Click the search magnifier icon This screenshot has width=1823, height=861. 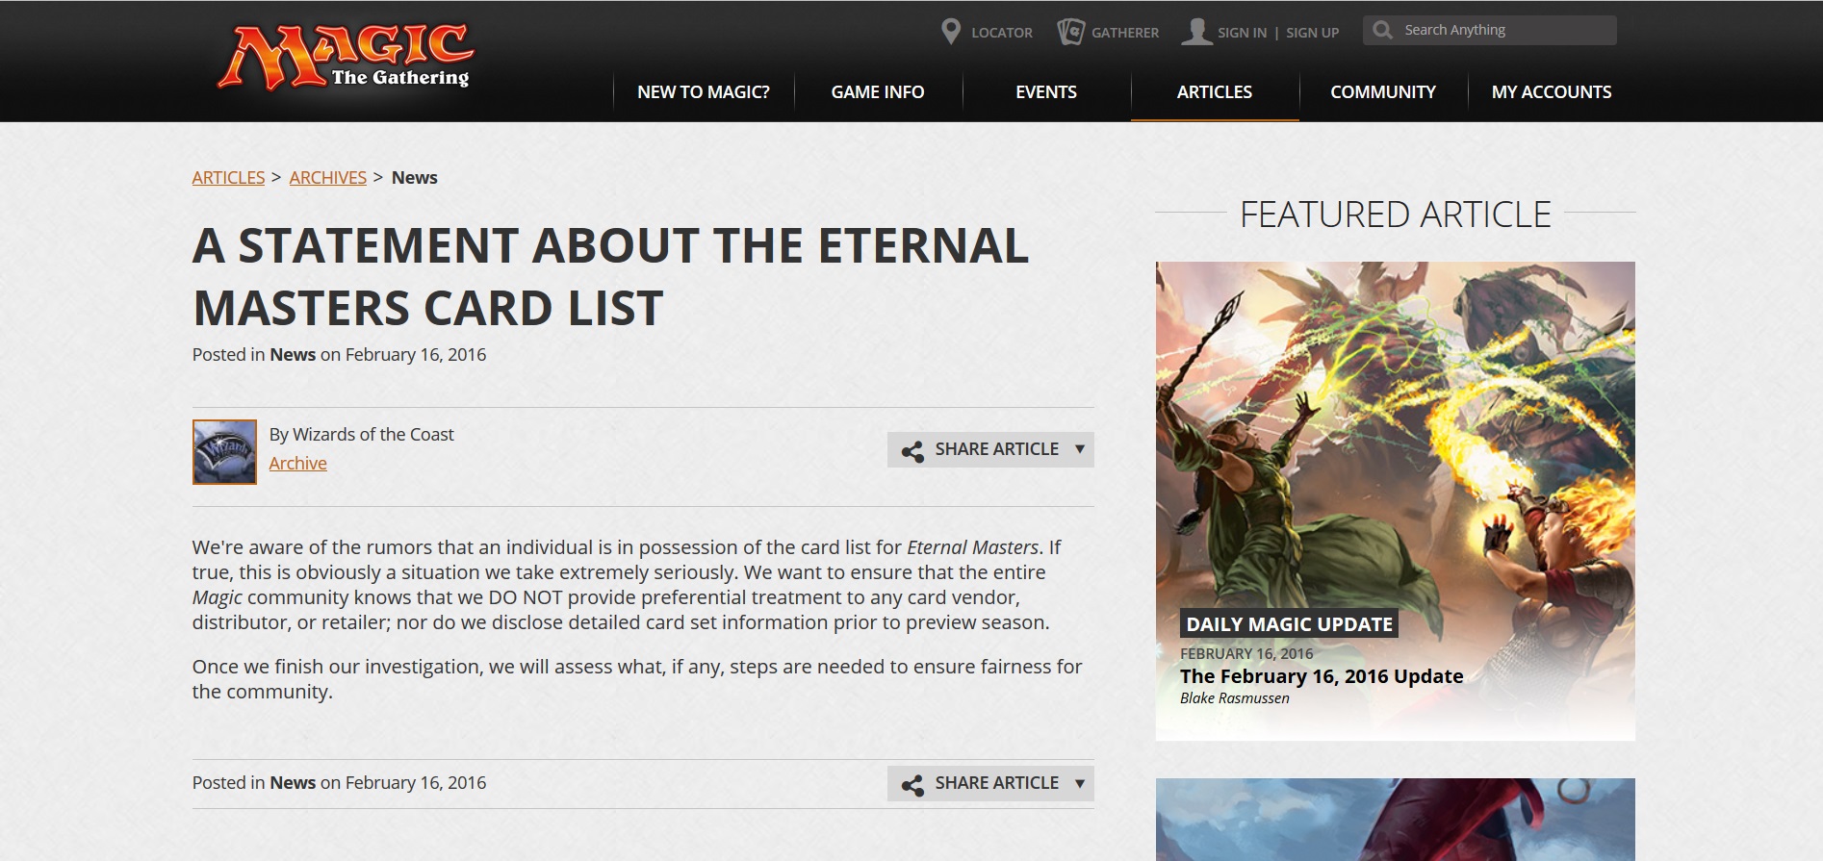(x=1383, y=30)
